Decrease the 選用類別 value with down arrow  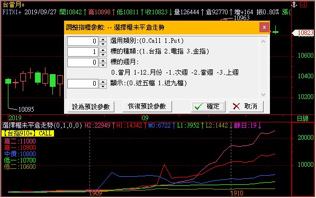pyautogui.click(x=103, y=44)
